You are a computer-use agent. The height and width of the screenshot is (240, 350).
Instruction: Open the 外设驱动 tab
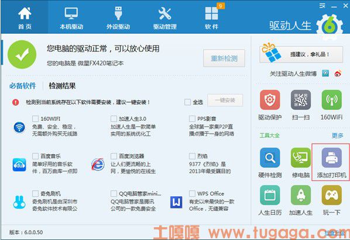118,18
